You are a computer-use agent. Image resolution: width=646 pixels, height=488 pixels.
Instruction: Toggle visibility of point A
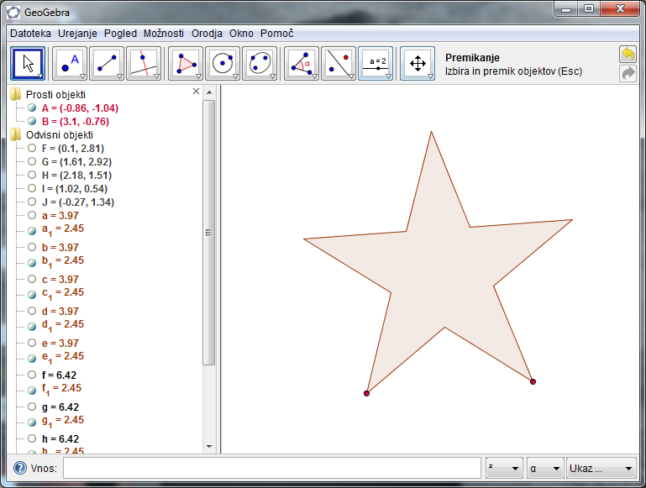pyautogui.click(x=32, y=108)
